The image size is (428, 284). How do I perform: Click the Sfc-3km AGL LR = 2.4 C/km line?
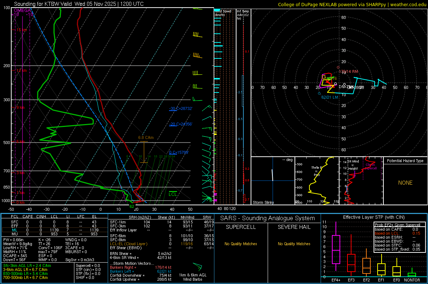pos(27,266)
